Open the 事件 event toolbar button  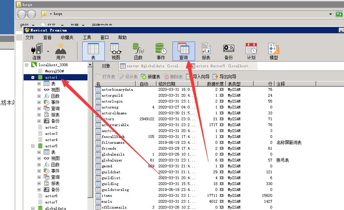point(161,51)
